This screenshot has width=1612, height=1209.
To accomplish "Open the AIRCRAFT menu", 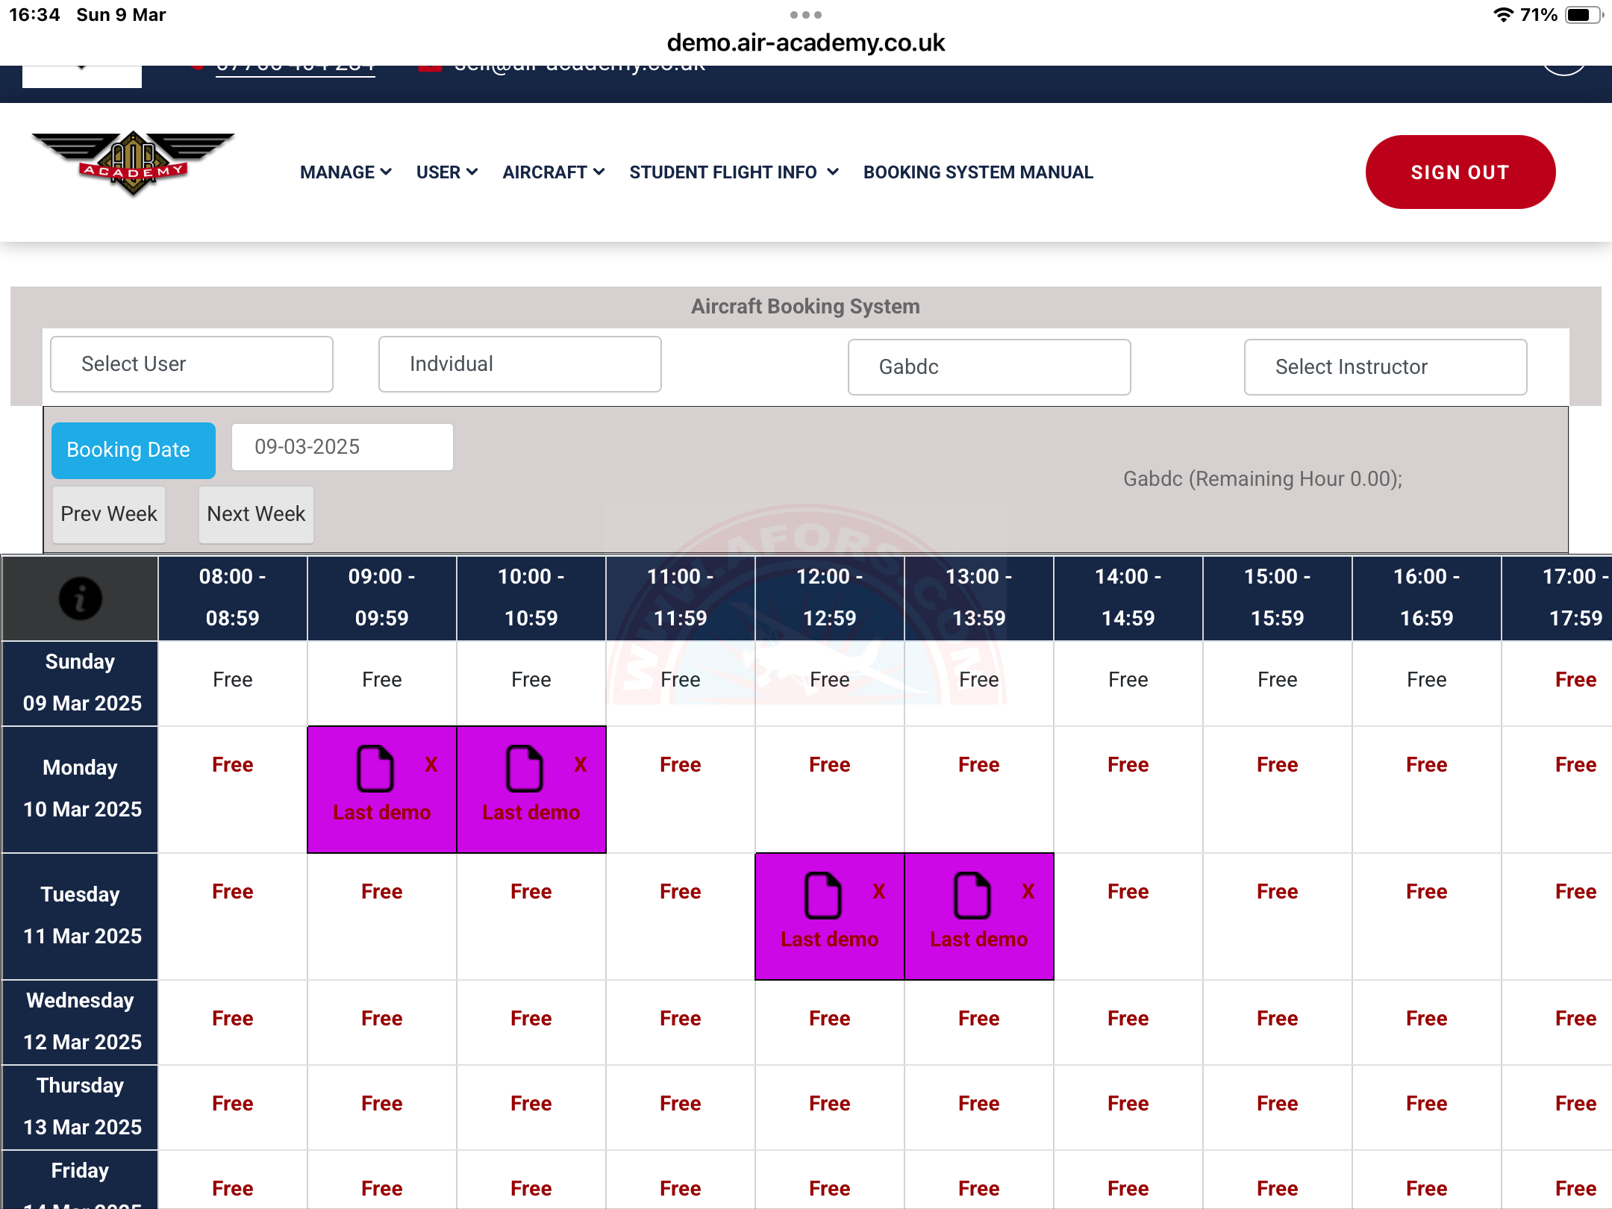I will tap(553, 172).
